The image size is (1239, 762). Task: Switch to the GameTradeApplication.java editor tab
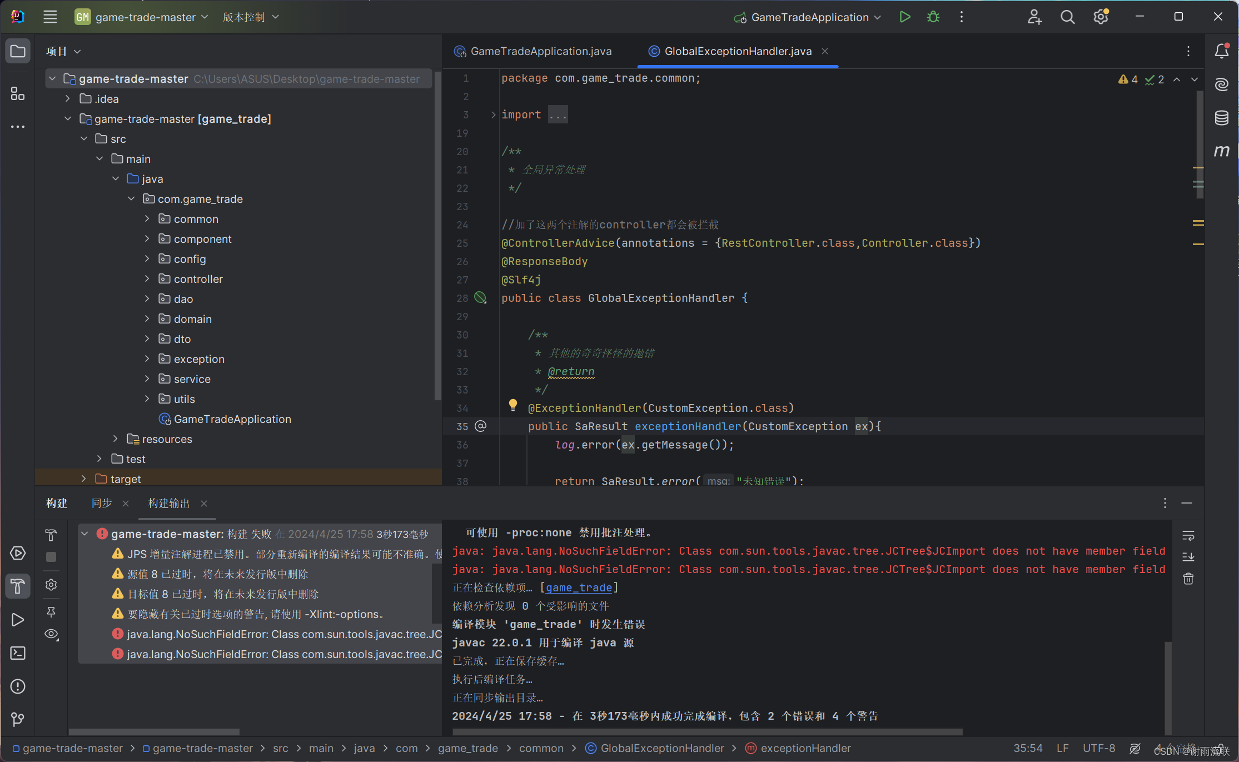540,51
